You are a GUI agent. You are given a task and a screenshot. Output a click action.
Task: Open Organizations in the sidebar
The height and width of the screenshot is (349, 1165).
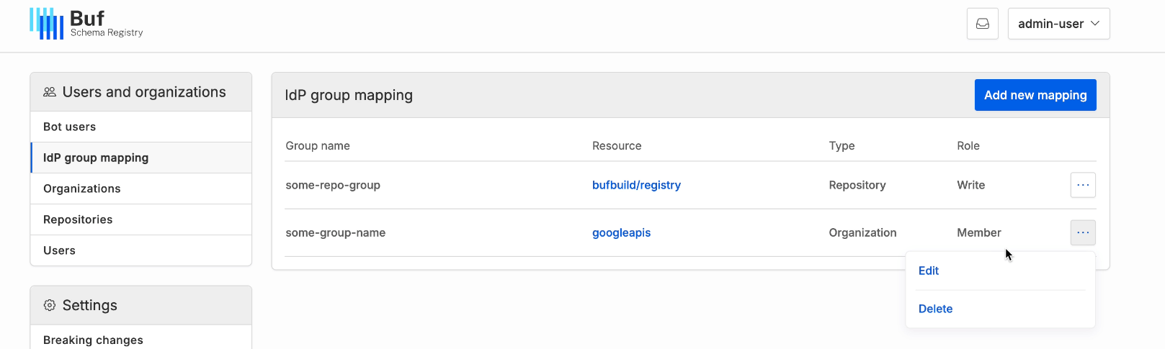click(141, 189)
